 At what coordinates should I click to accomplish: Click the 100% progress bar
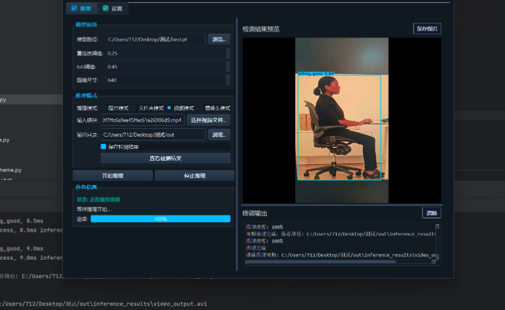(161, 219)
